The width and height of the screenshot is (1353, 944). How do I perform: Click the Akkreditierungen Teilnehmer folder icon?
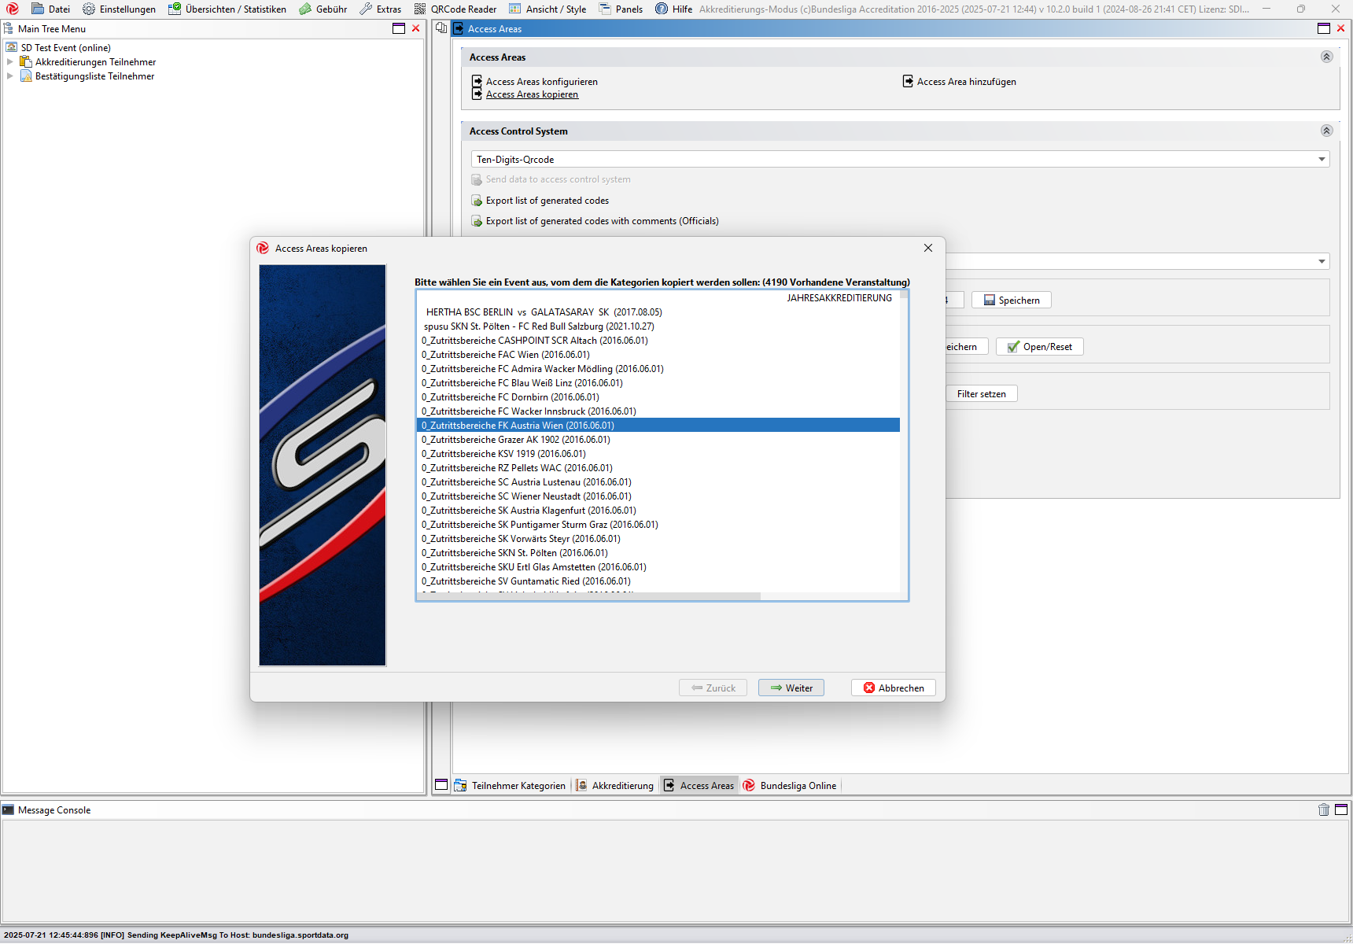pyautogui.click(x=26, y=62)
